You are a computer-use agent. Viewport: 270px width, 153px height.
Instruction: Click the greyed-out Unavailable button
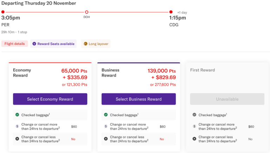[227, 99]
